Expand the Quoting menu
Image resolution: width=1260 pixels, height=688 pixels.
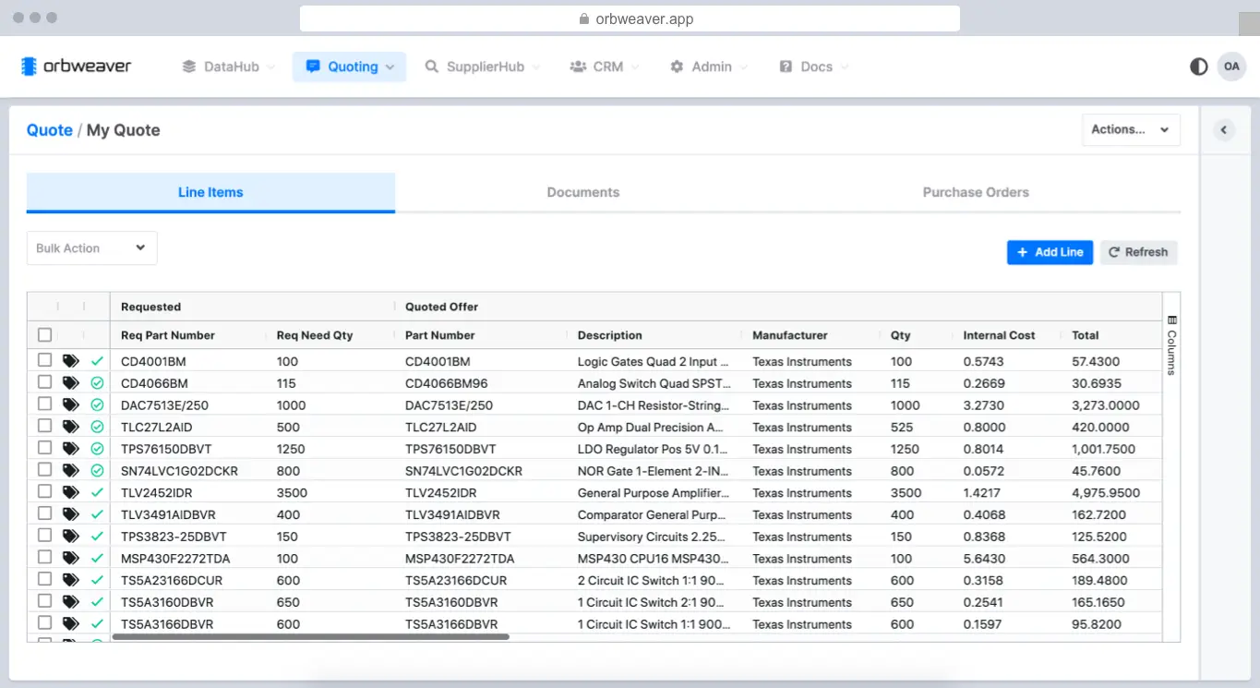click(349, 66)
